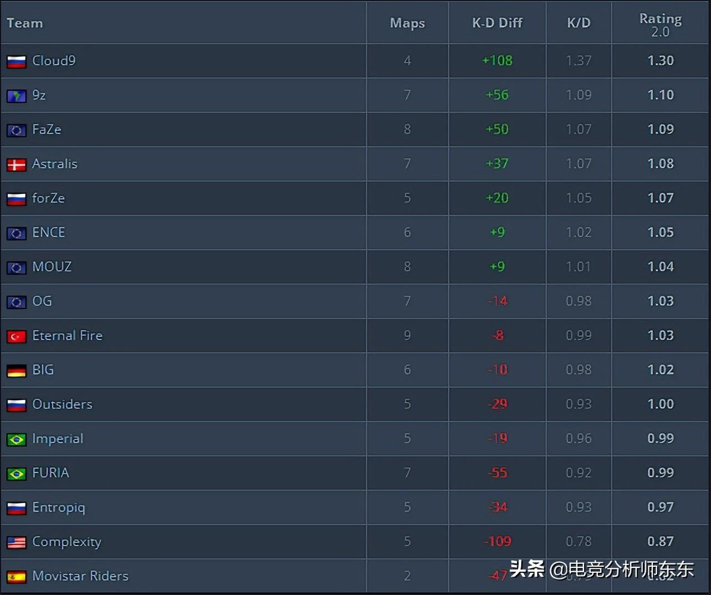
Task: Click Imperial's 0.96 K/D value
Action: coord(578,438)
